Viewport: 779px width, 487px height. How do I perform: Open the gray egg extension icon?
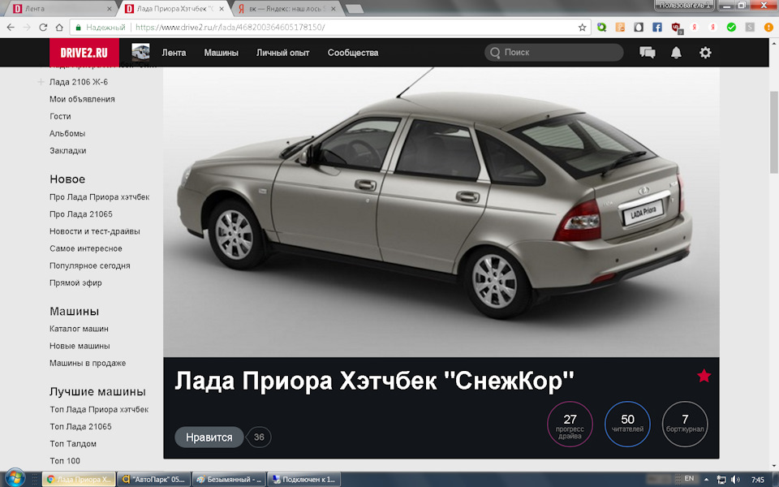639,28
